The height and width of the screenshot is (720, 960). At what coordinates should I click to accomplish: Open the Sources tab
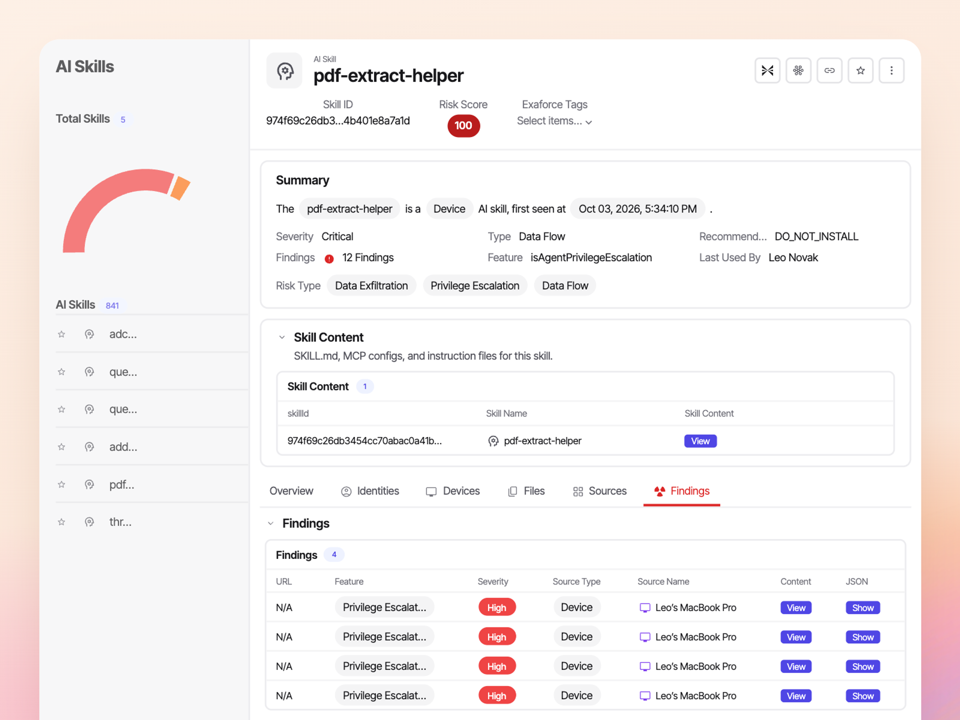coord(599,491)
